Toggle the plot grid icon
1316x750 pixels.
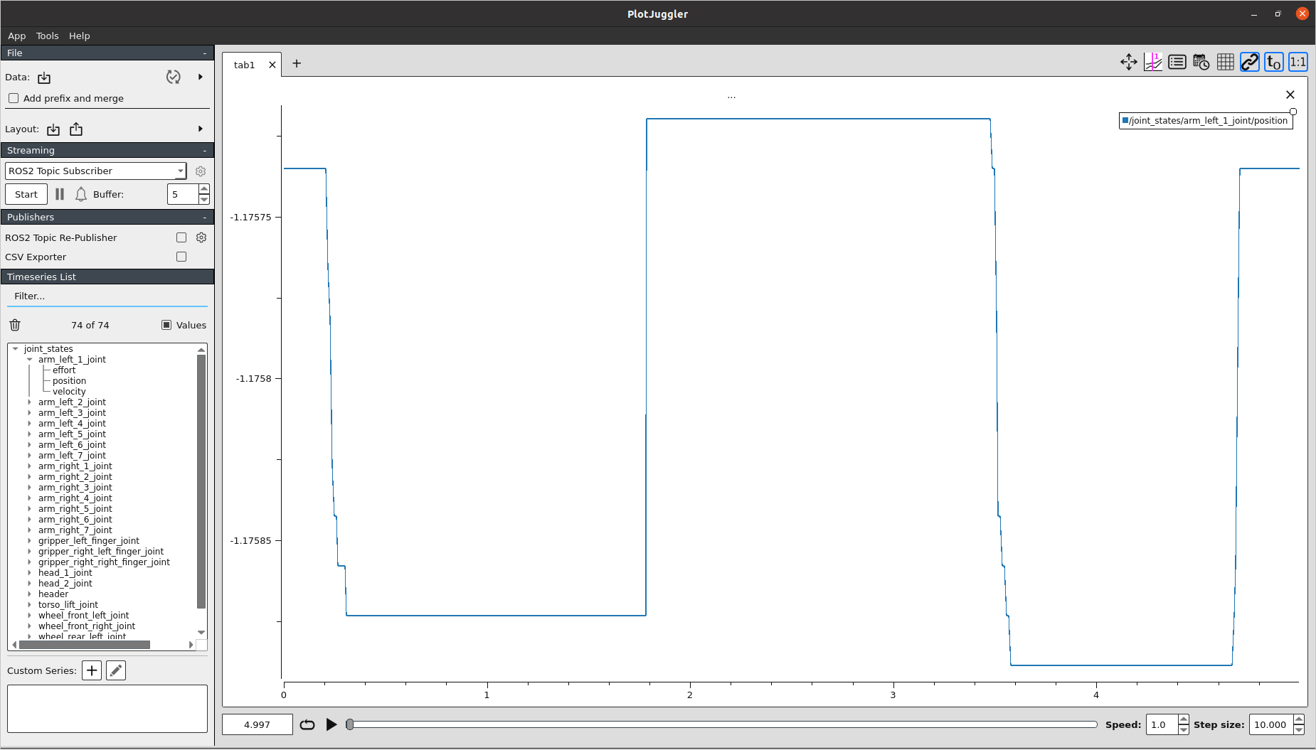[1225, 63]
